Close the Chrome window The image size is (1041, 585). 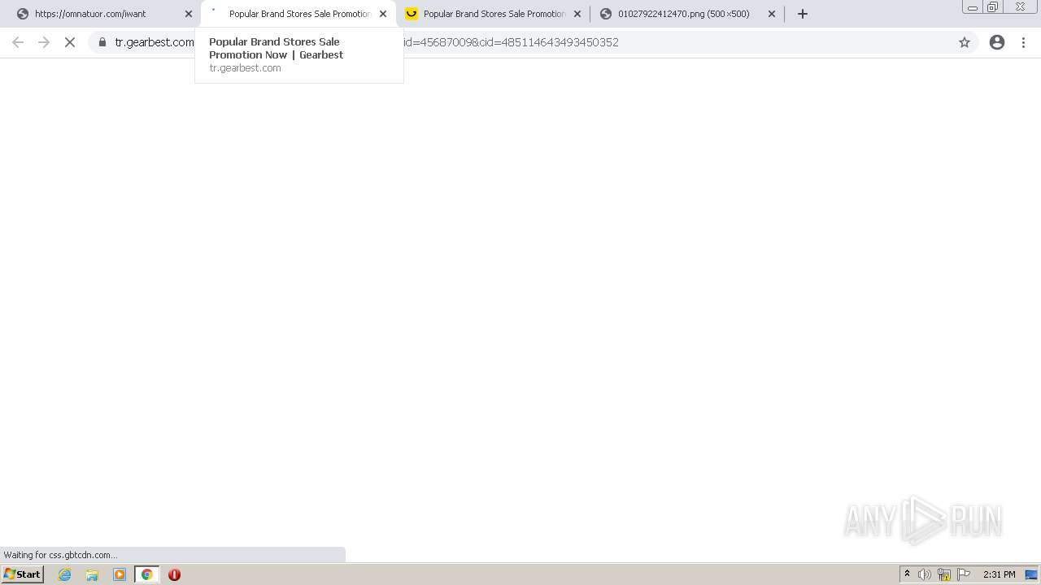click(1020, 6)
